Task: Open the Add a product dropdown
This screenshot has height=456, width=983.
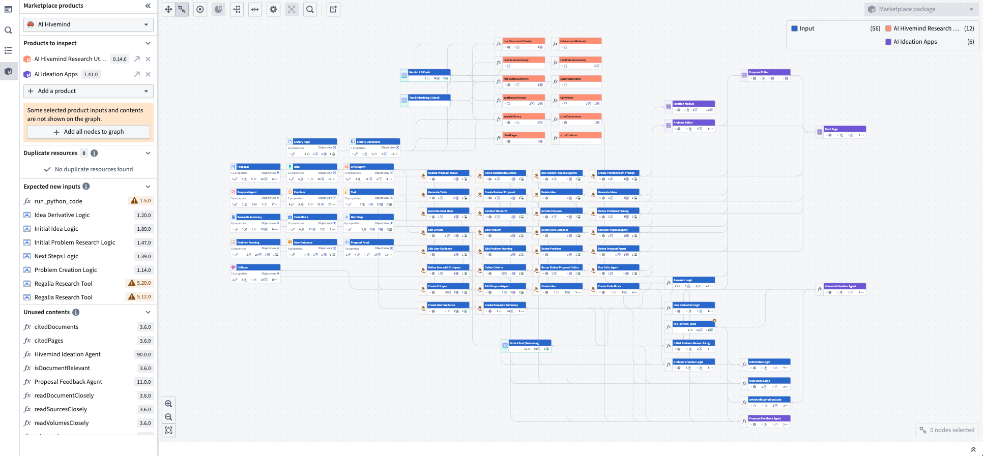Action: (x=89, y=91)
